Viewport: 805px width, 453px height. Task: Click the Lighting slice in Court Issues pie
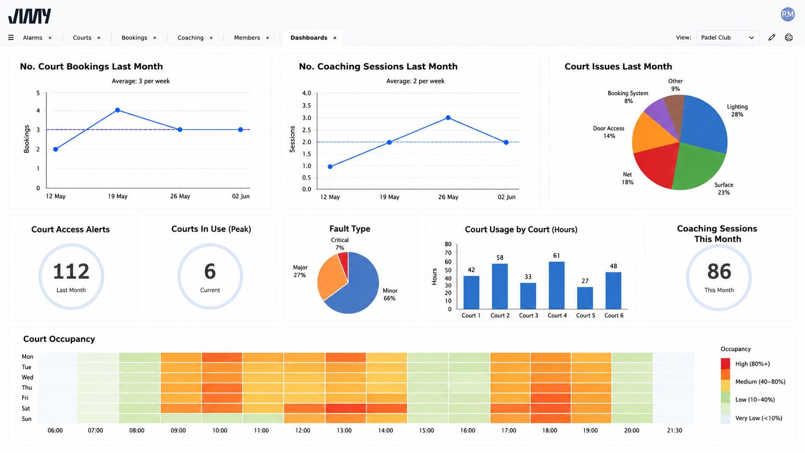pyautogui.click(x=704, y=123)
